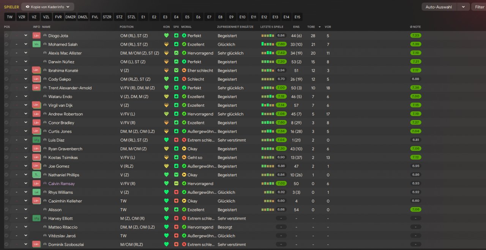
Task: Click Diogo Jota's green heart condition icon
Action: point(166,35)
